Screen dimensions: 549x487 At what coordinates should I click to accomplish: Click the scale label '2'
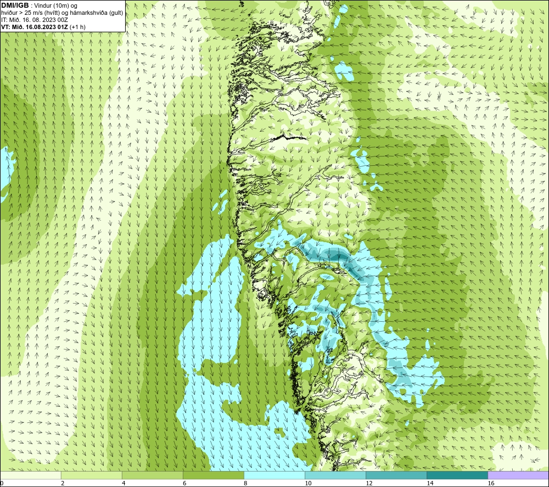click(x=63, y=483)
